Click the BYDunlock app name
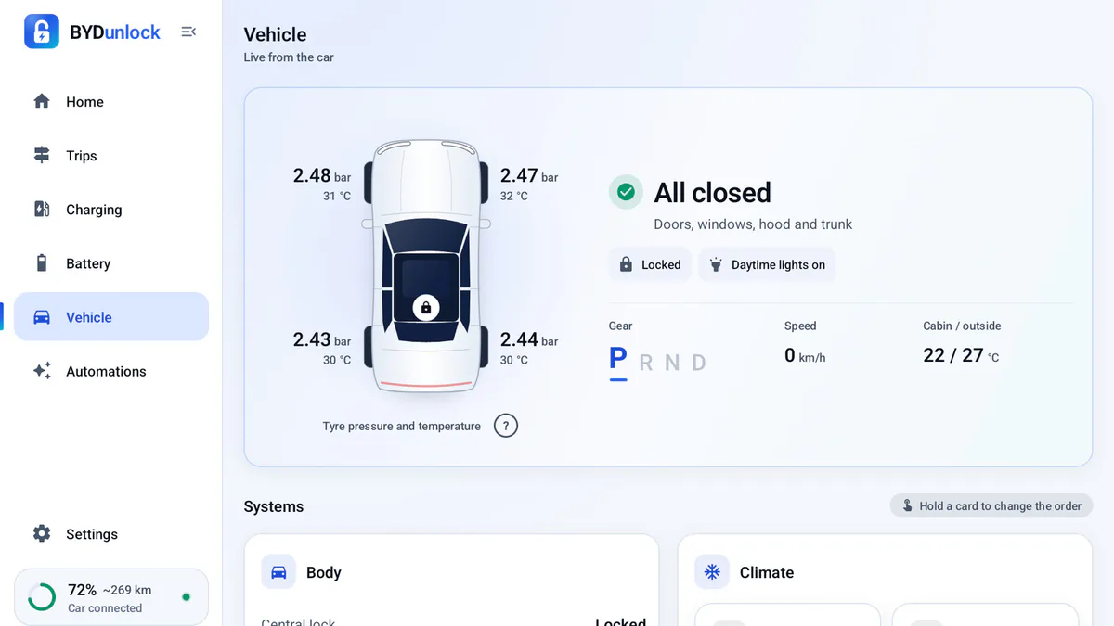 pos(115,32)
